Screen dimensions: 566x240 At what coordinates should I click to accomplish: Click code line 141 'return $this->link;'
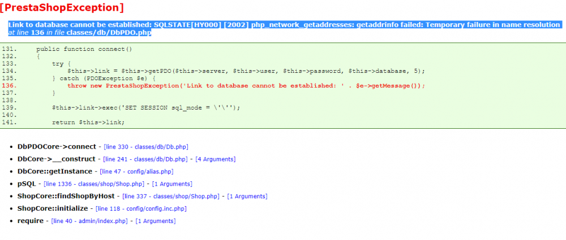click(88, 123)
